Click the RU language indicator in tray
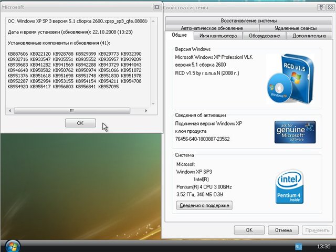Screen dimensions: 336x252 pyautogui.click(x=298, y=247)
